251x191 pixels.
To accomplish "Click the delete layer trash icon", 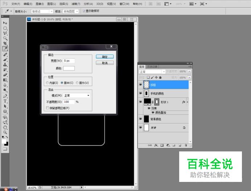I will click(x=185, y=145).
